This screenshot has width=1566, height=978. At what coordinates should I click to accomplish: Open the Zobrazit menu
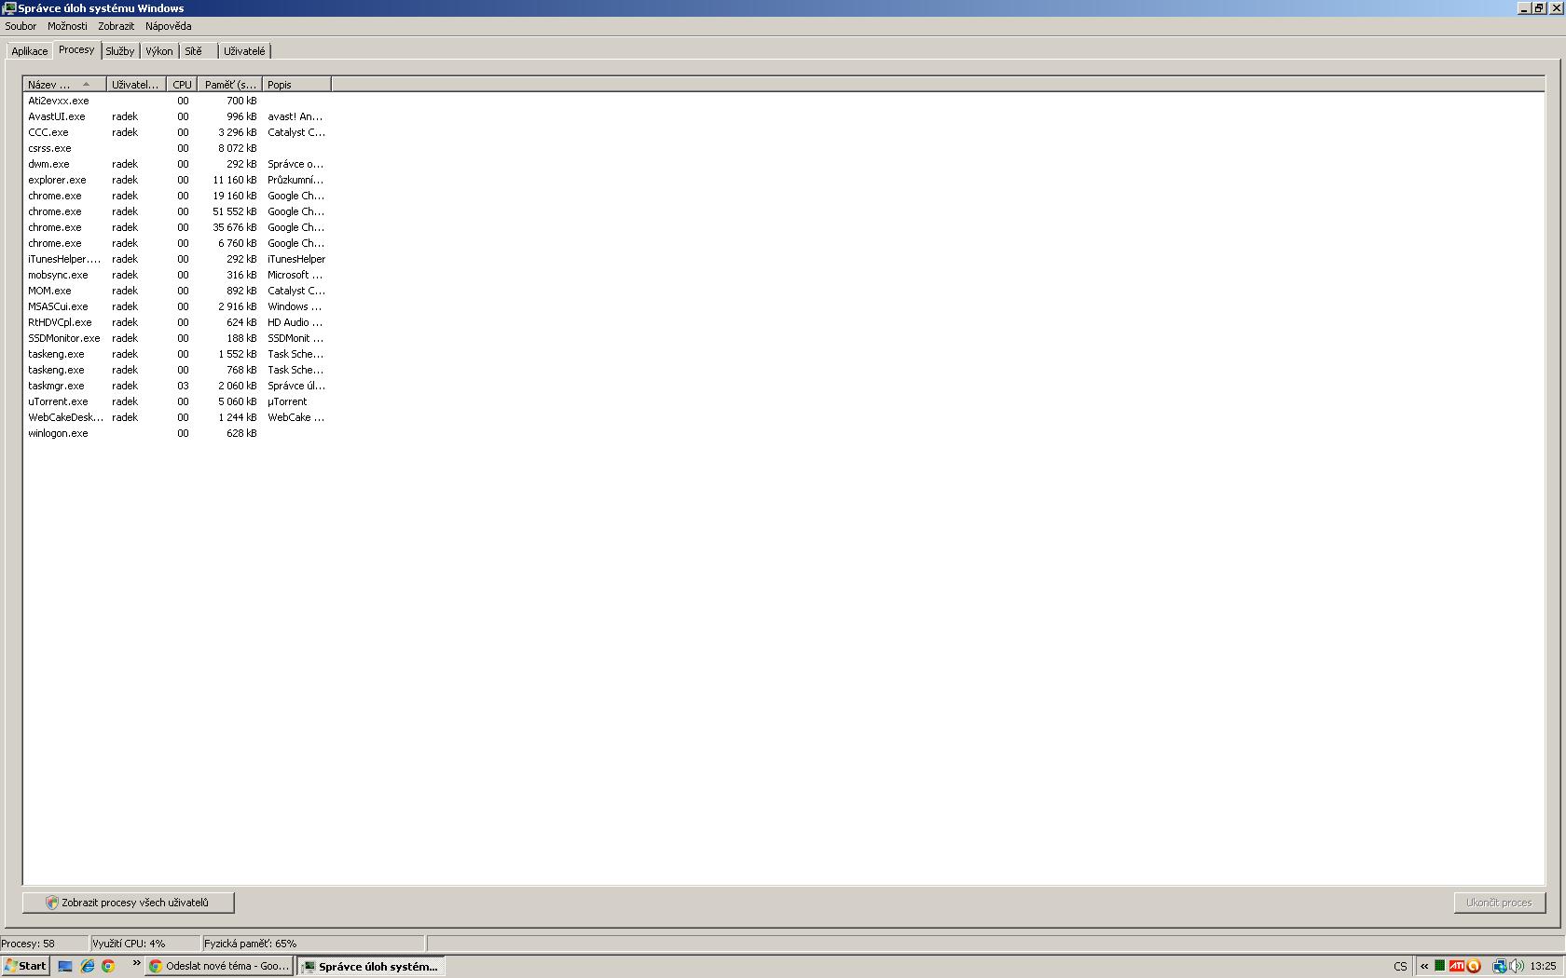click(x=117, y=26)
